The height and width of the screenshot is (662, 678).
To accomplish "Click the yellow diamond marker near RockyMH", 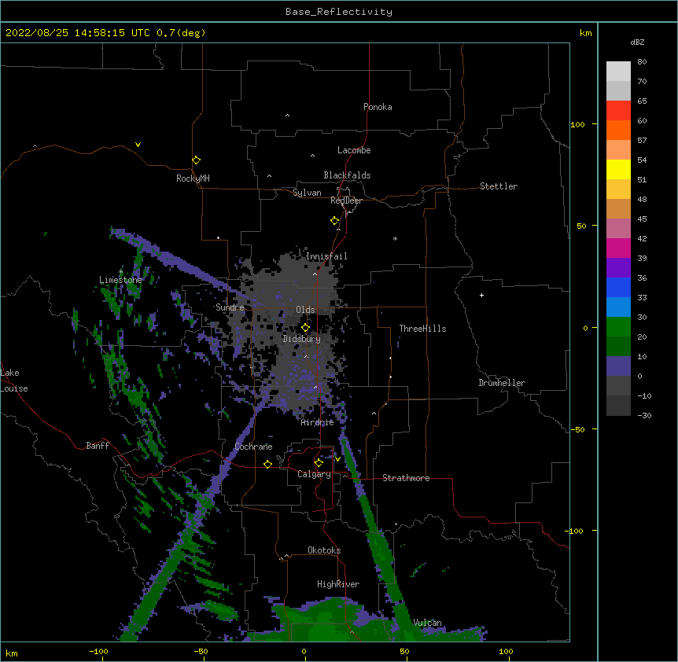I will tap(196, 160).
